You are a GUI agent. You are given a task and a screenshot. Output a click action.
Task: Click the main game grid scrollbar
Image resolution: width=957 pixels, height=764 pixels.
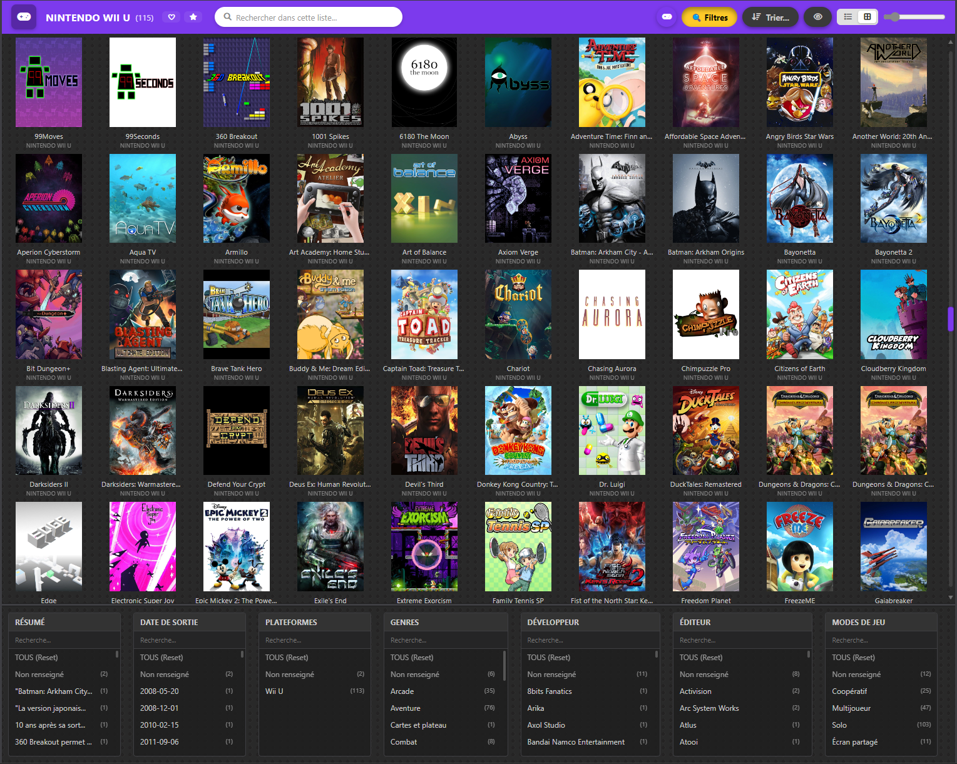tap(951, 319)
